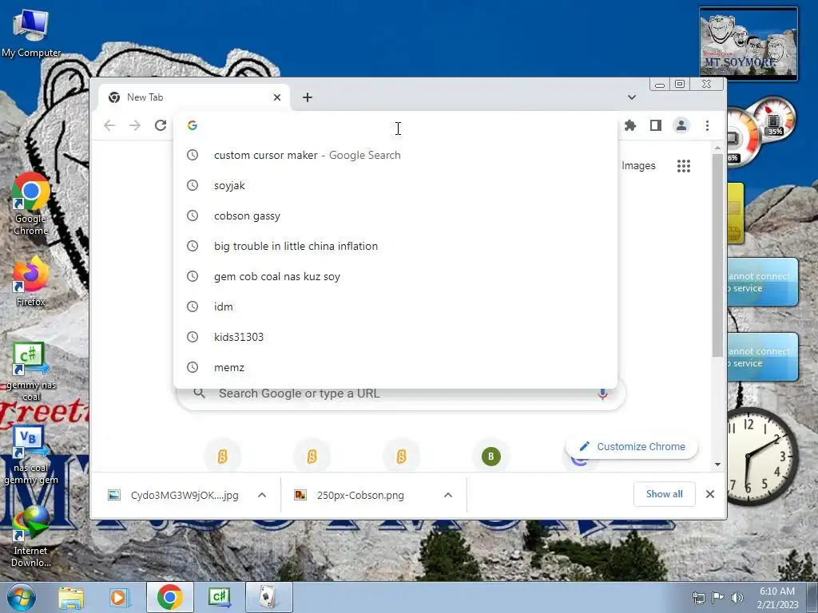Open the green B shortcut tile
This screenshot has height=613, width=818.
pyautogui.click(x=491, y=457)
